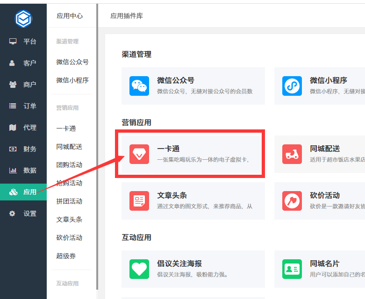
Task: Click the 营销应用 heading in main content
Action: [x=136, y=122]
